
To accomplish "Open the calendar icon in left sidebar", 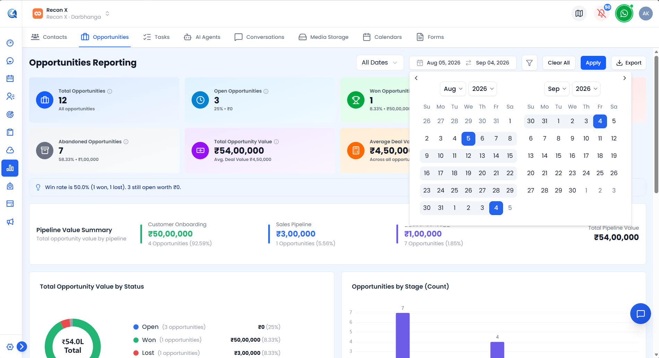I will point(10,79).
